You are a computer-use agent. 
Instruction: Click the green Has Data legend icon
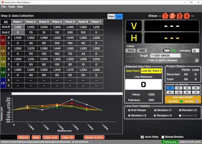pyautogui.click(x=181, y=101)
